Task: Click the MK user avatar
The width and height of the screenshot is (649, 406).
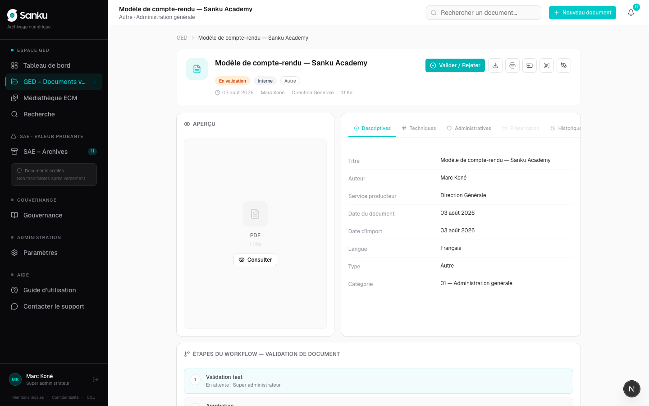Action: point(15,379)
